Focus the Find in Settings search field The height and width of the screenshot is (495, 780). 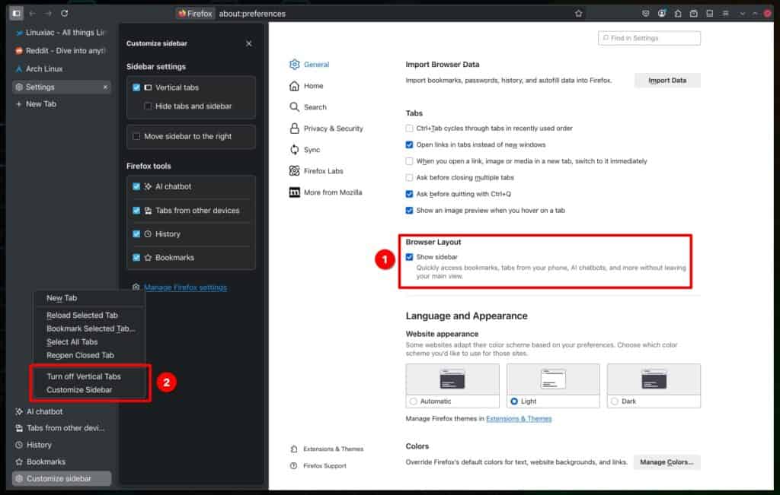point(650,38)
